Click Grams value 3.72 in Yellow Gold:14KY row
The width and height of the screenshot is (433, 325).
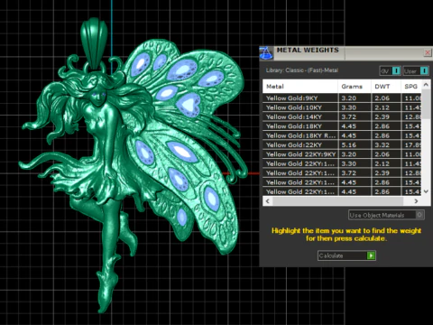click(349, 116)
